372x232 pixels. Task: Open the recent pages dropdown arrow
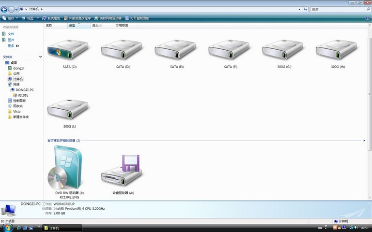[16, 10]
